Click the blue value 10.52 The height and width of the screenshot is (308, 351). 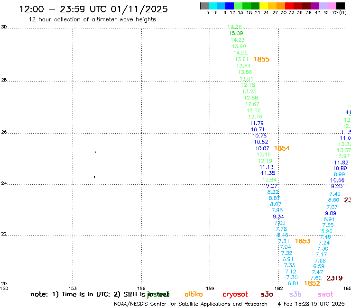tap(261, 142)
